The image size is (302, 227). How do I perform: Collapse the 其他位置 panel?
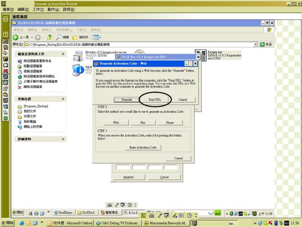[63, 99]
